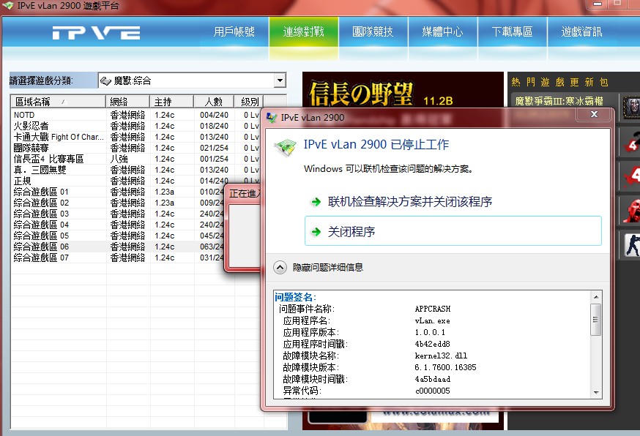Select 綜合遊戲區 01 row
Viewport: 640px width, 436px height.
point(119,192)
